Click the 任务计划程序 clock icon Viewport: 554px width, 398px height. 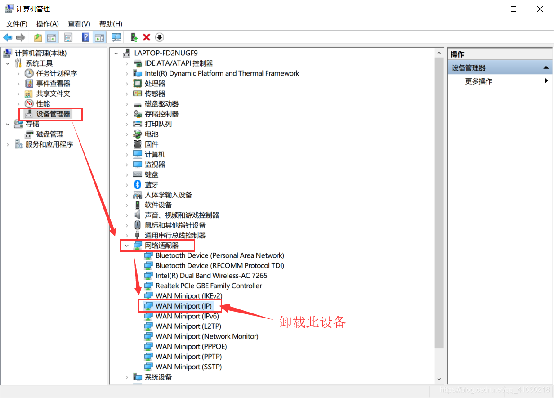pyautogui.click(x=29, y=73)
